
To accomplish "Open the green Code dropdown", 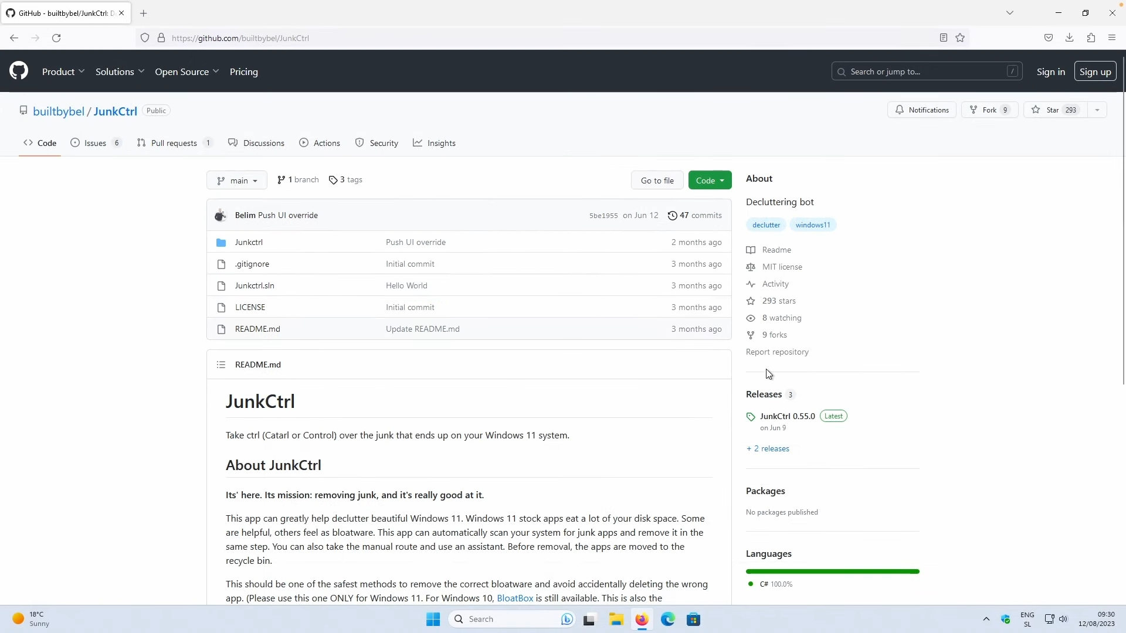I will [x=710, y=181].
